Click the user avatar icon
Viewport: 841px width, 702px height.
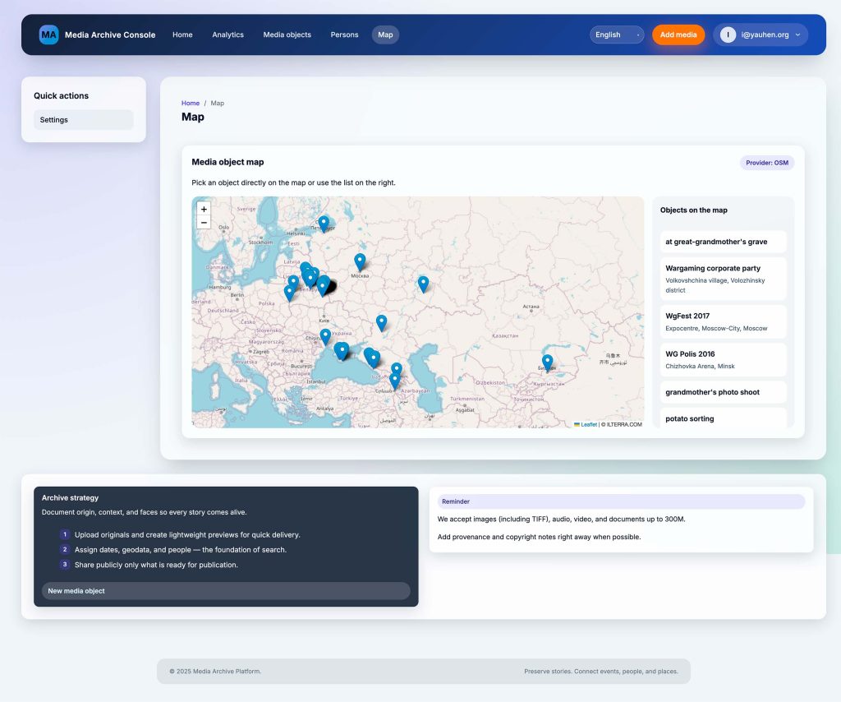(x=728, y=35)
